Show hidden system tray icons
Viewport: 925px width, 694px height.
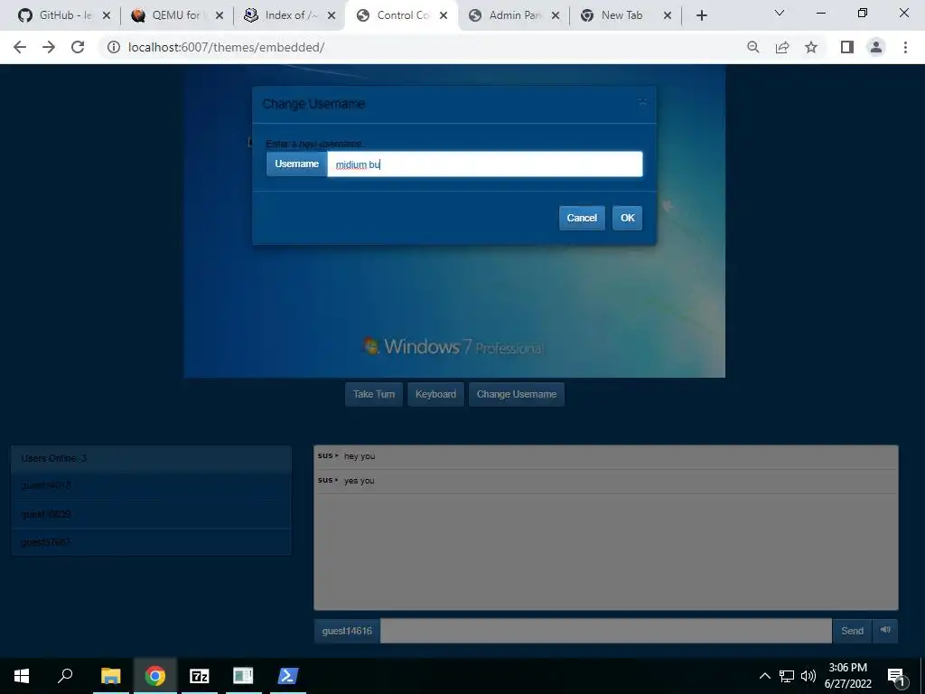(x=764, y=676)
